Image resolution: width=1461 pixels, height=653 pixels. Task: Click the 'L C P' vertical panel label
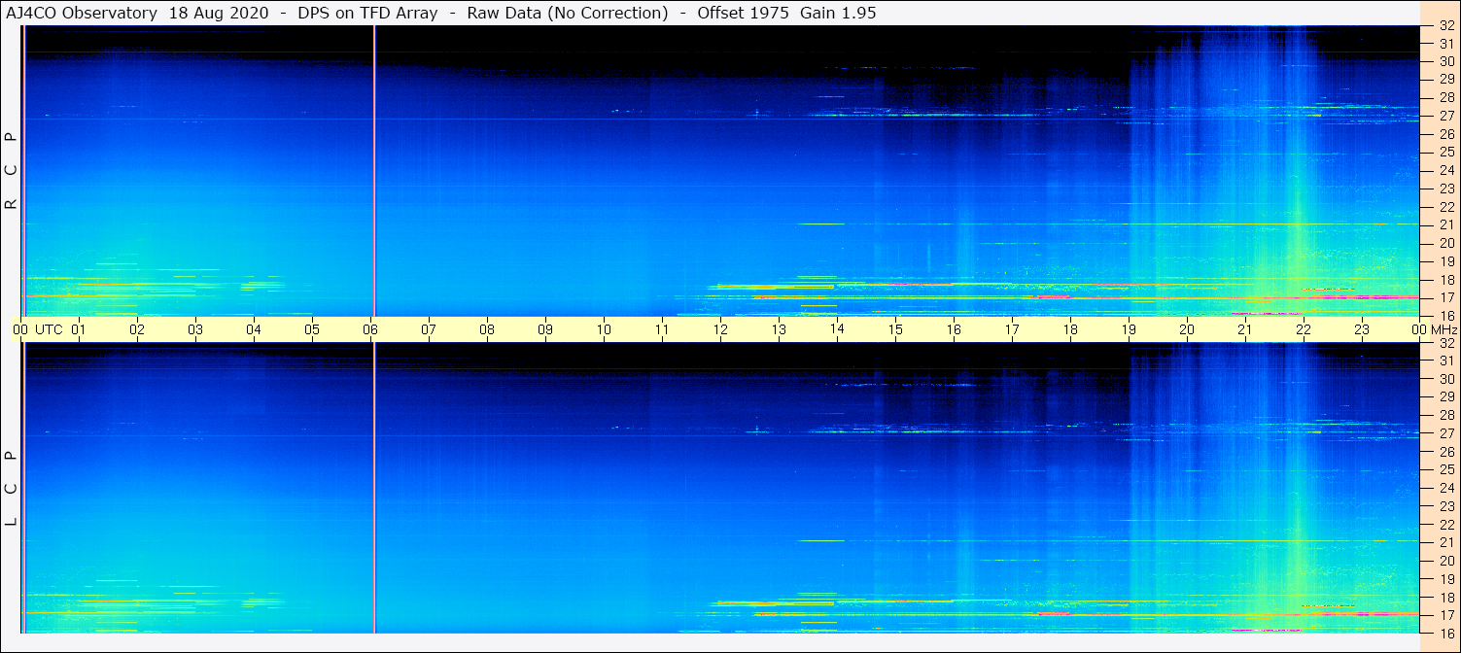click(12, 488)
